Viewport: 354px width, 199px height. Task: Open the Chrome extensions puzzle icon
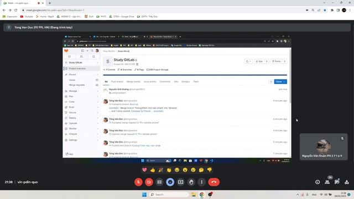point(332,10)
